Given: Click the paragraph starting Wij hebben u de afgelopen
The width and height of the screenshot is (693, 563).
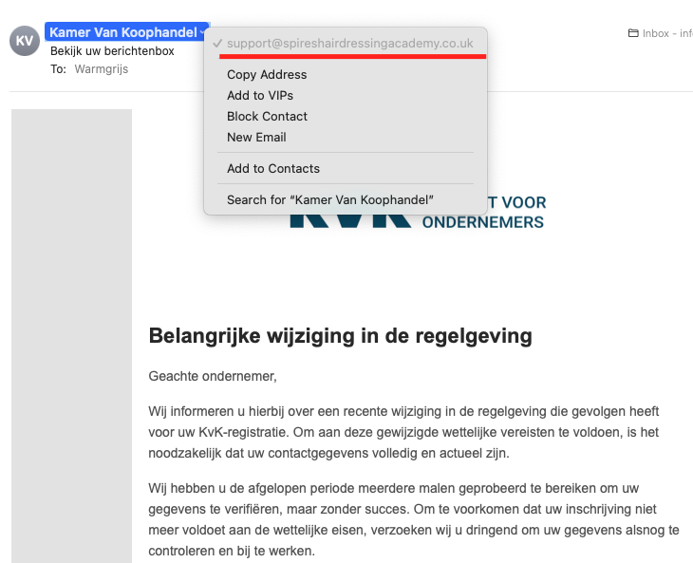Looking at the screenshot, I should [414, 519].
